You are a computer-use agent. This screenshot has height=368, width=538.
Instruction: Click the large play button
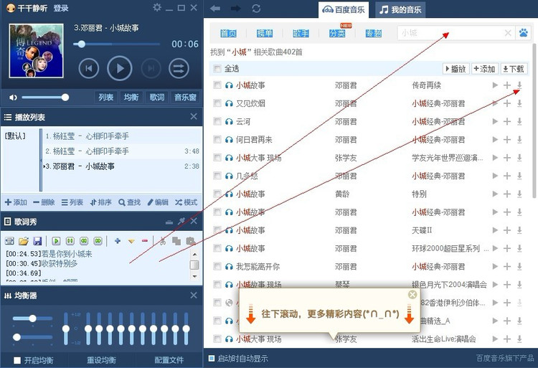tap(119, 69)
